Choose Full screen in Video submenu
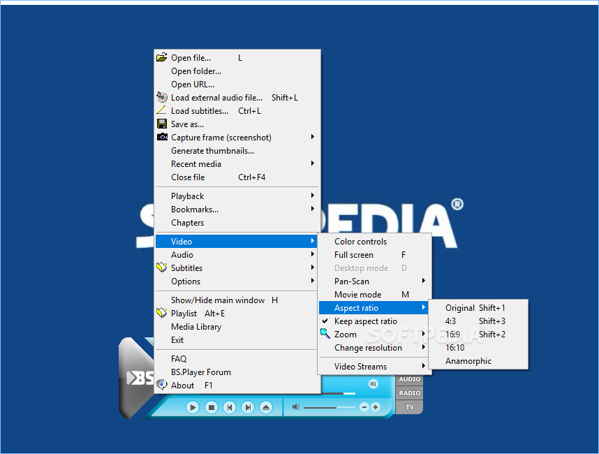599x454 pixels. tap(374, 255)
